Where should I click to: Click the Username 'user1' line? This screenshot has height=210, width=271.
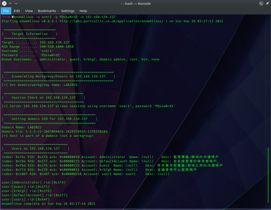pos(28,51)
